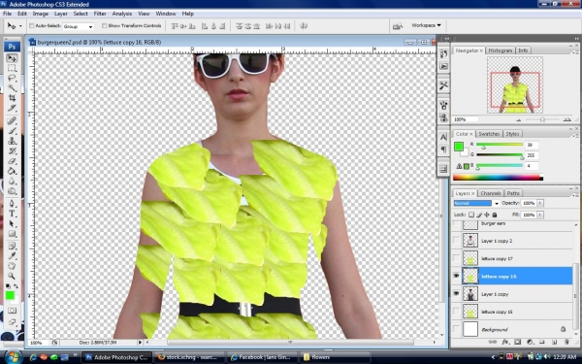Show the burger ears layer
This screenshot has height=364, width=582.
pos(456,224)
